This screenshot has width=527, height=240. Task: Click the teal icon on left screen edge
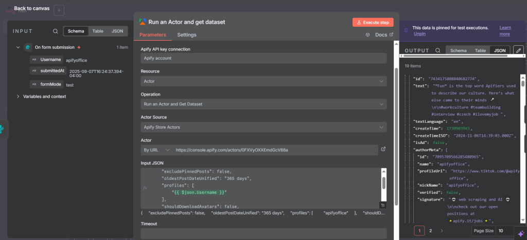click(x=3, y=129)
